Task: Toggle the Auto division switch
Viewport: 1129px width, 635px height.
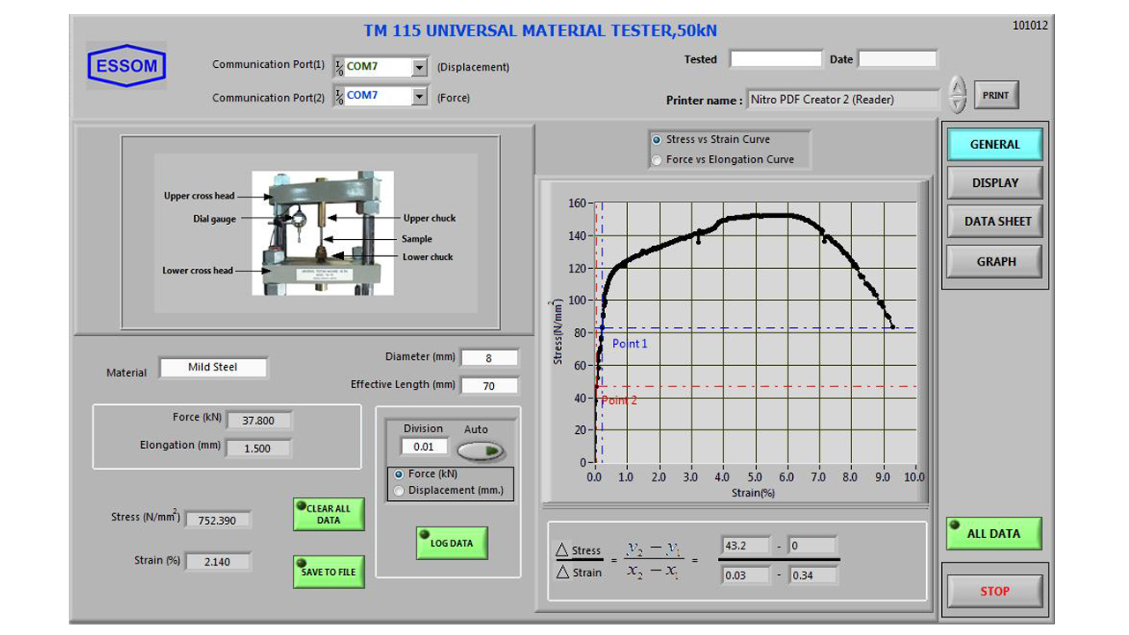Action: (482, 452)
